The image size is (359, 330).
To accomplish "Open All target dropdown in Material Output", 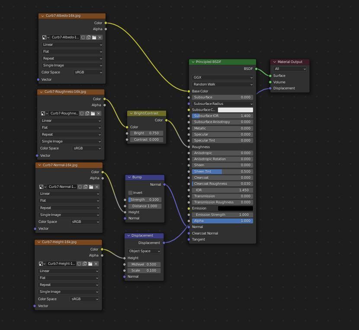I will [x=290, y=69].
